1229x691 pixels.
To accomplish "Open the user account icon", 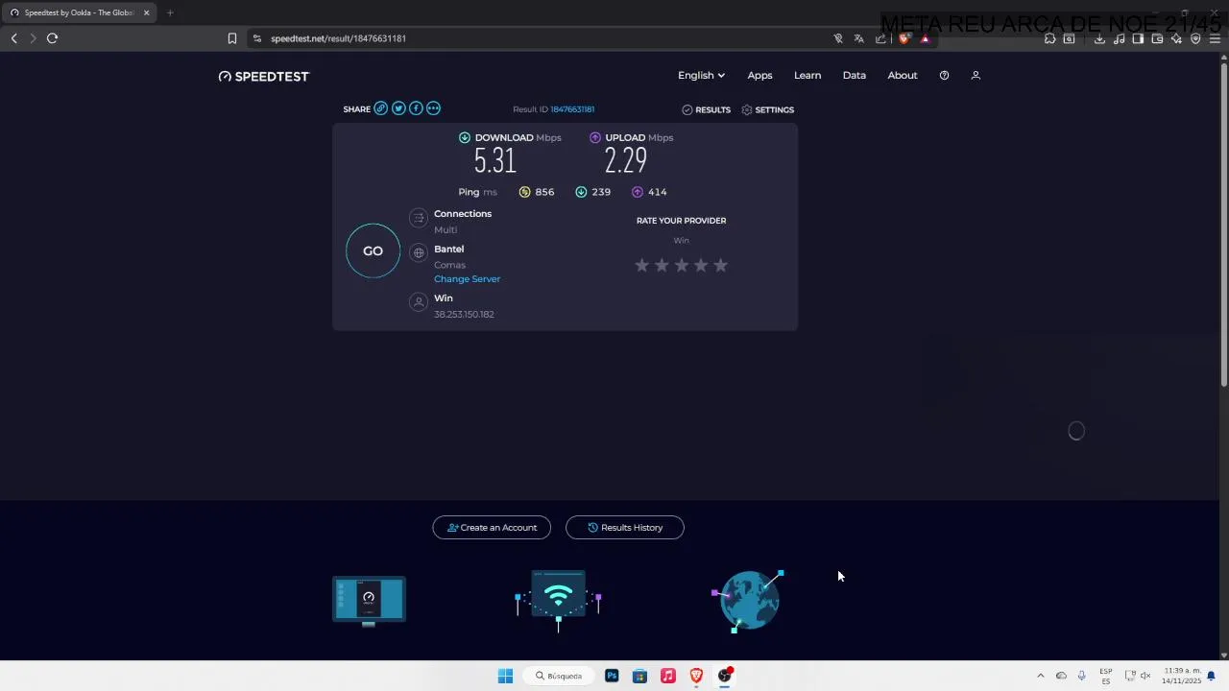I will tap(976, 75).
